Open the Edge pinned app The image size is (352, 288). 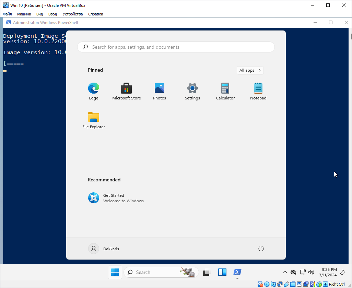[x=94, y=92]
